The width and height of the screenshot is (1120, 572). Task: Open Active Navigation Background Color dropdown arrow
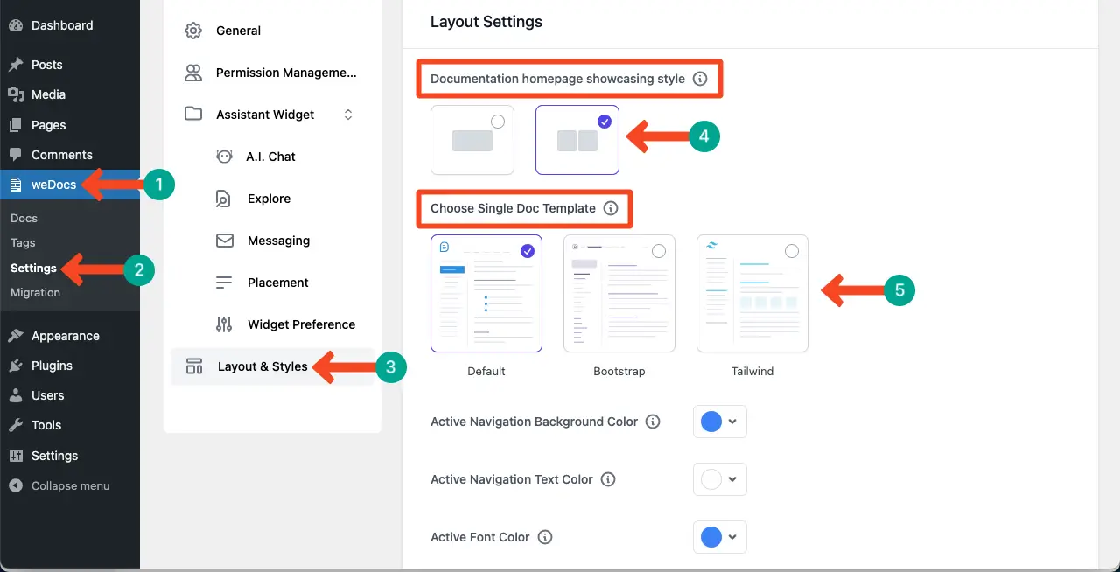coord(732,422)
